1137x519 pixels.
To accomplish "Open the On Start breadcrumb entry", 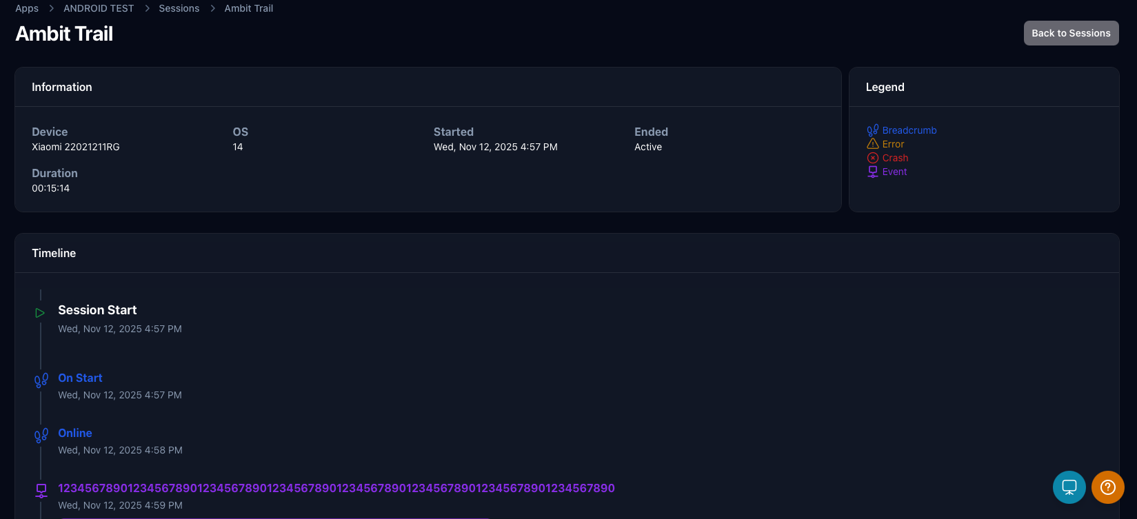I will tap(80, 378).
